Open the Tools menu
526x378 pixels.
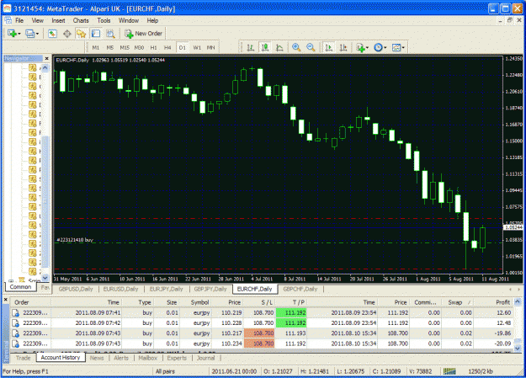coord(104,20)
